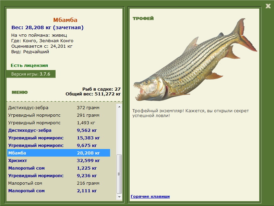Select highlighted Мбамба 28,208 кг row
This screenshot has height=206, width=274.
click(59, 153)
